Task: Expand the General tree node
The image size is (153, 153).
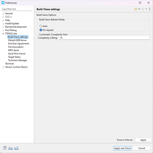Action: tap(3, 14)
